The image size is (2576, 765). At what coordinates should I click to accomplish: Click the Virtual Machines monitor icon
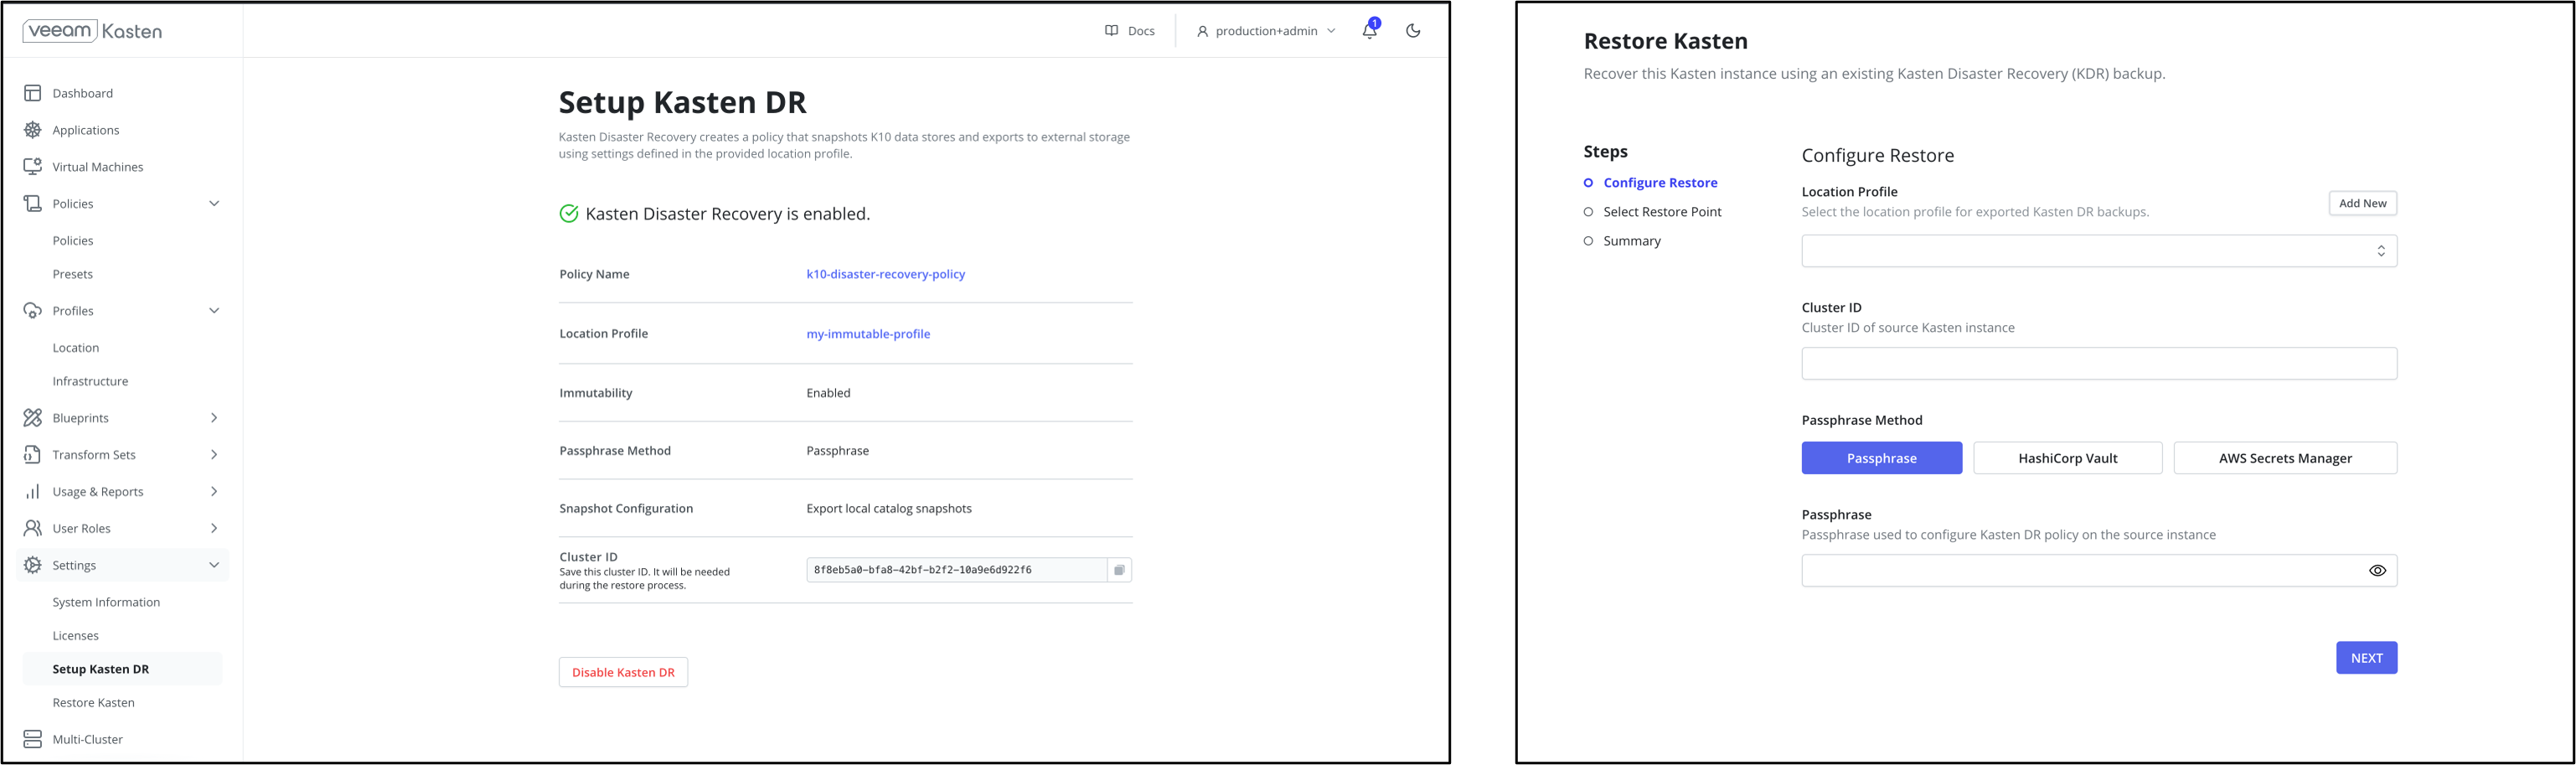pyautogui.click(x=33, y=167)
